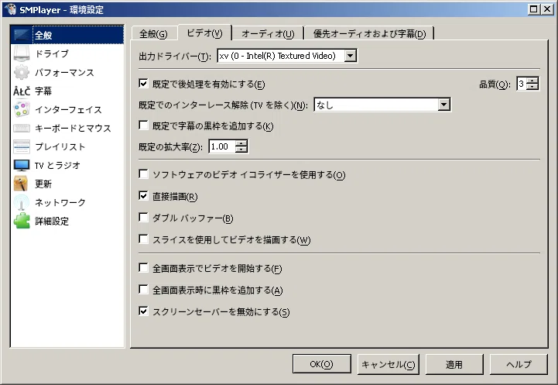The image size is (558, 385).
Task: Close the 環境設定 dialog window
Action: click(547, 9)
